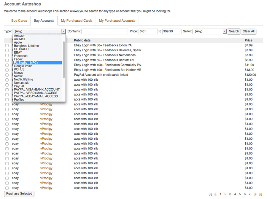This screenshot has width=267, height=199.
Task: Click the previous page arrow
Action: pos(215,194)
